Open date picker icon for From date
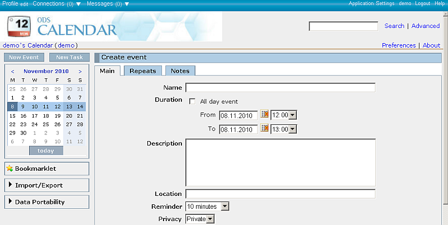The image size is (448, 225). [x=265, y=114]
